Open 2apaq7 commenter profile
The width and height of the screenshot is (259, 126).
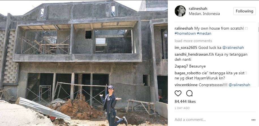coord(181,66)
